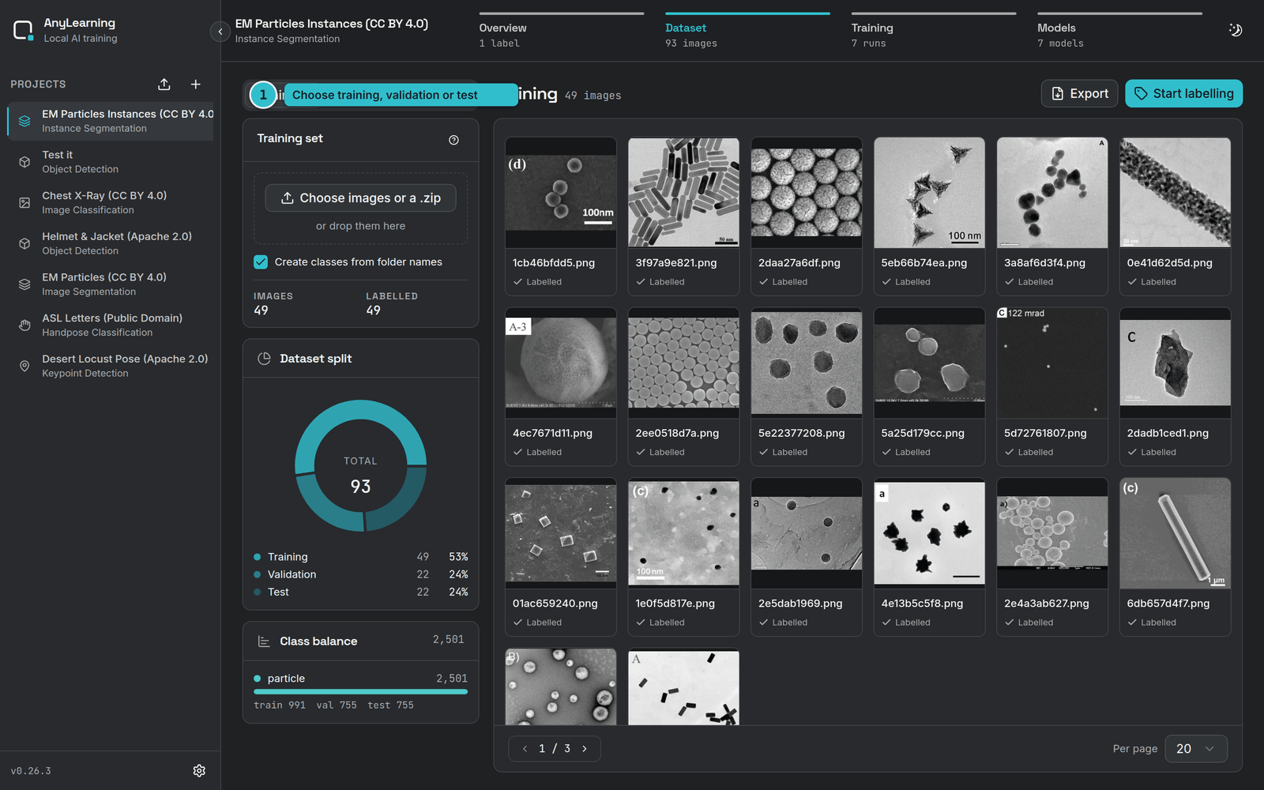Click the Test split legend row

click(x=360, y=592)
